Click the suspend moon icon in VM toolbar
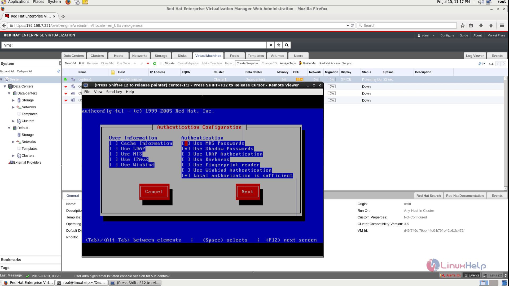Image resolution: width=509 pixels, height=286 pixels. point(141,63)
